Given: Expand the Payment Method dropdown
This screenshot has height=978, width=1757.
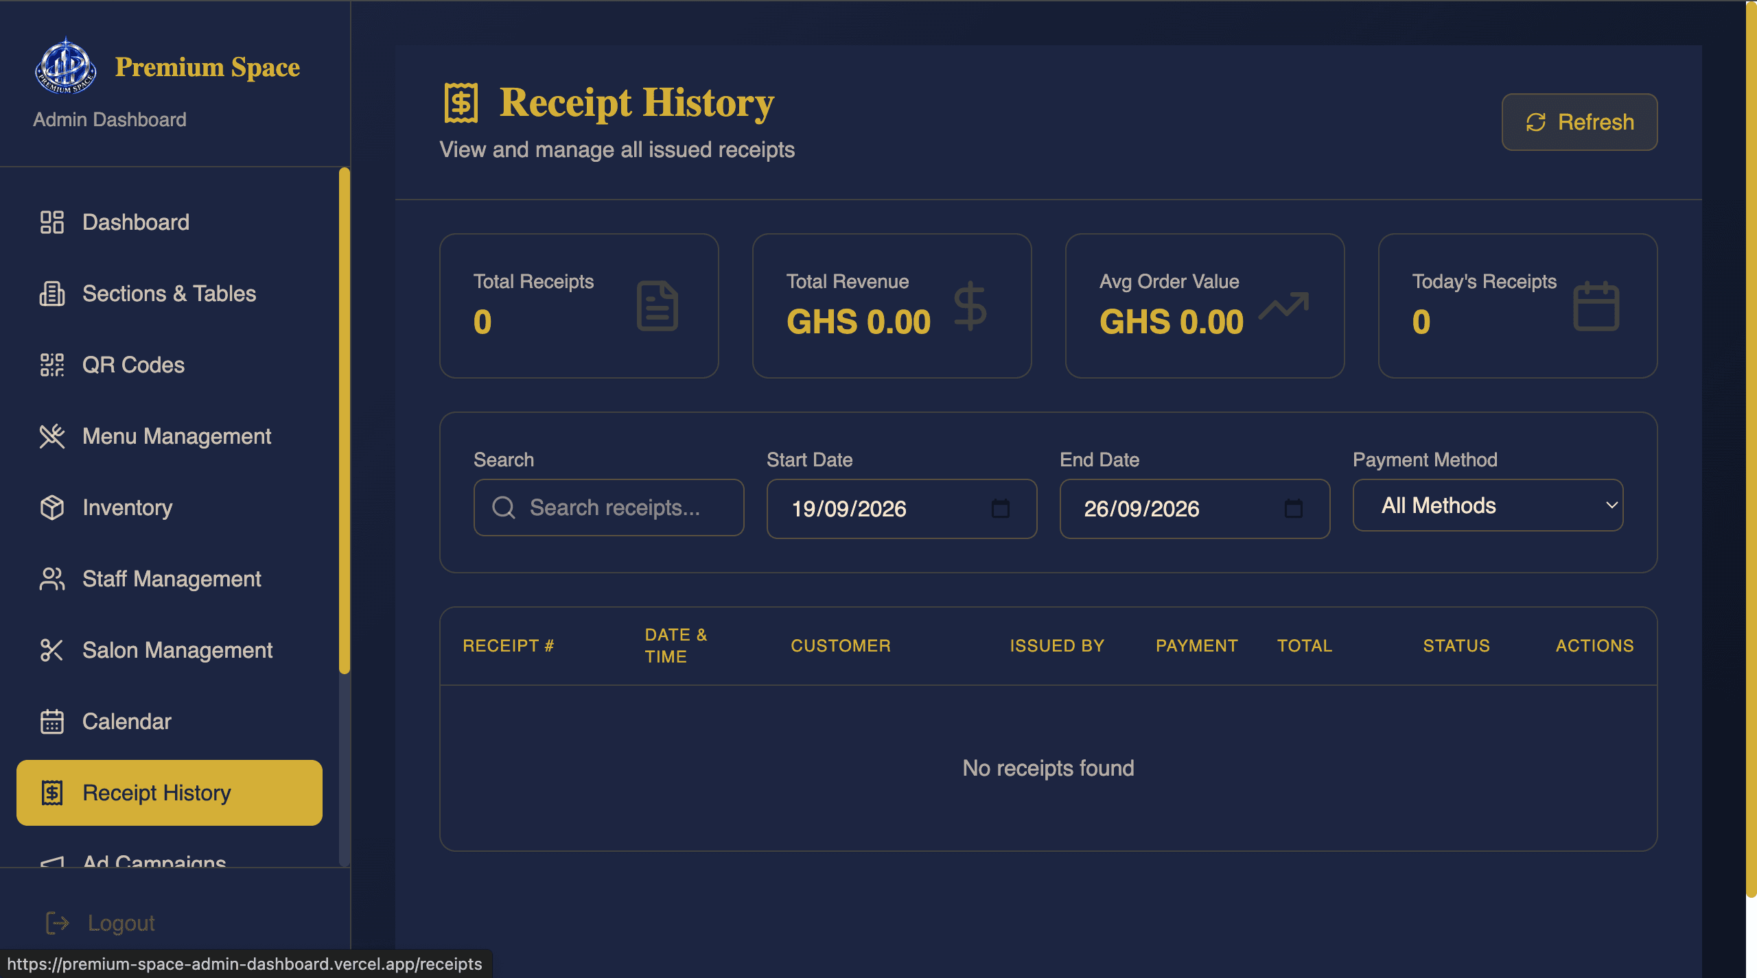Looking at the screenshot, I should (1488, 505).
